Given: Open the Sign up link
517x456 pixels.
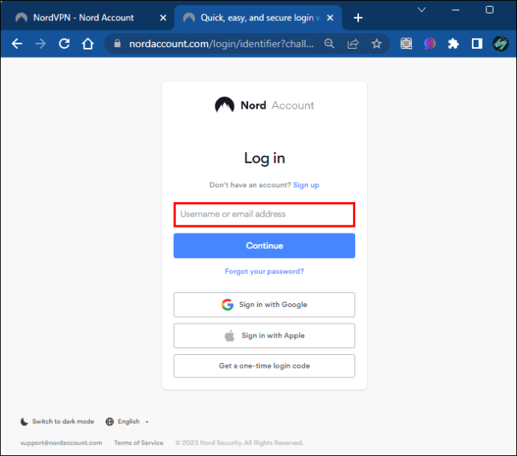Looking at the screenshot, I should pyautogui.click(x=306, y=185).
